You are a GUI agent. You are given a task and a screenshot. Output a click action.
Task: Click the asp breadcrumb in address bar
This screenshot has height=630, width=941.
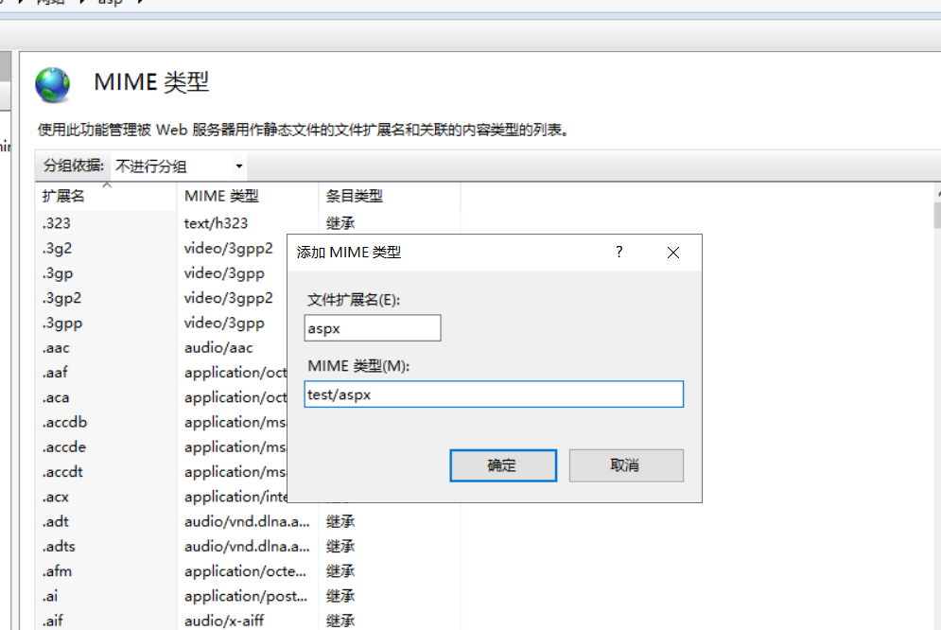click(111, 3)
